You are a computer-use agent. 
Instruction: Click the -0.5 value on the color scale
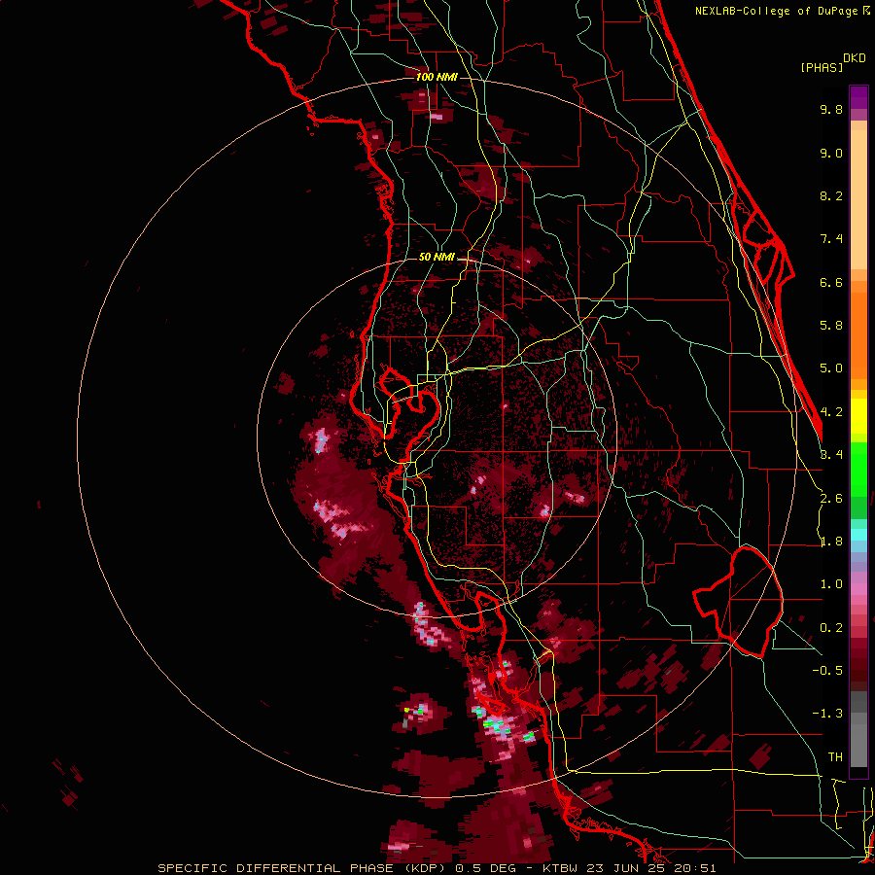[x=827, y=671]
